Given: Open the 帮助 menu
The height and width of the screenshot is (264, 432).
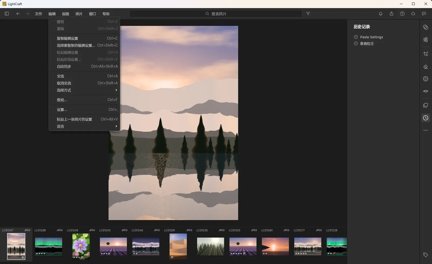Looking at the screenshot, I should pos(106,14).
